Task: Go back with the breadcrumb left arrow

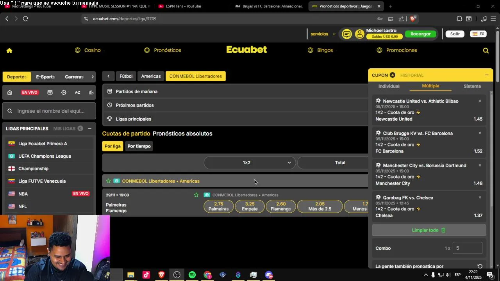Action: point(108,76)
